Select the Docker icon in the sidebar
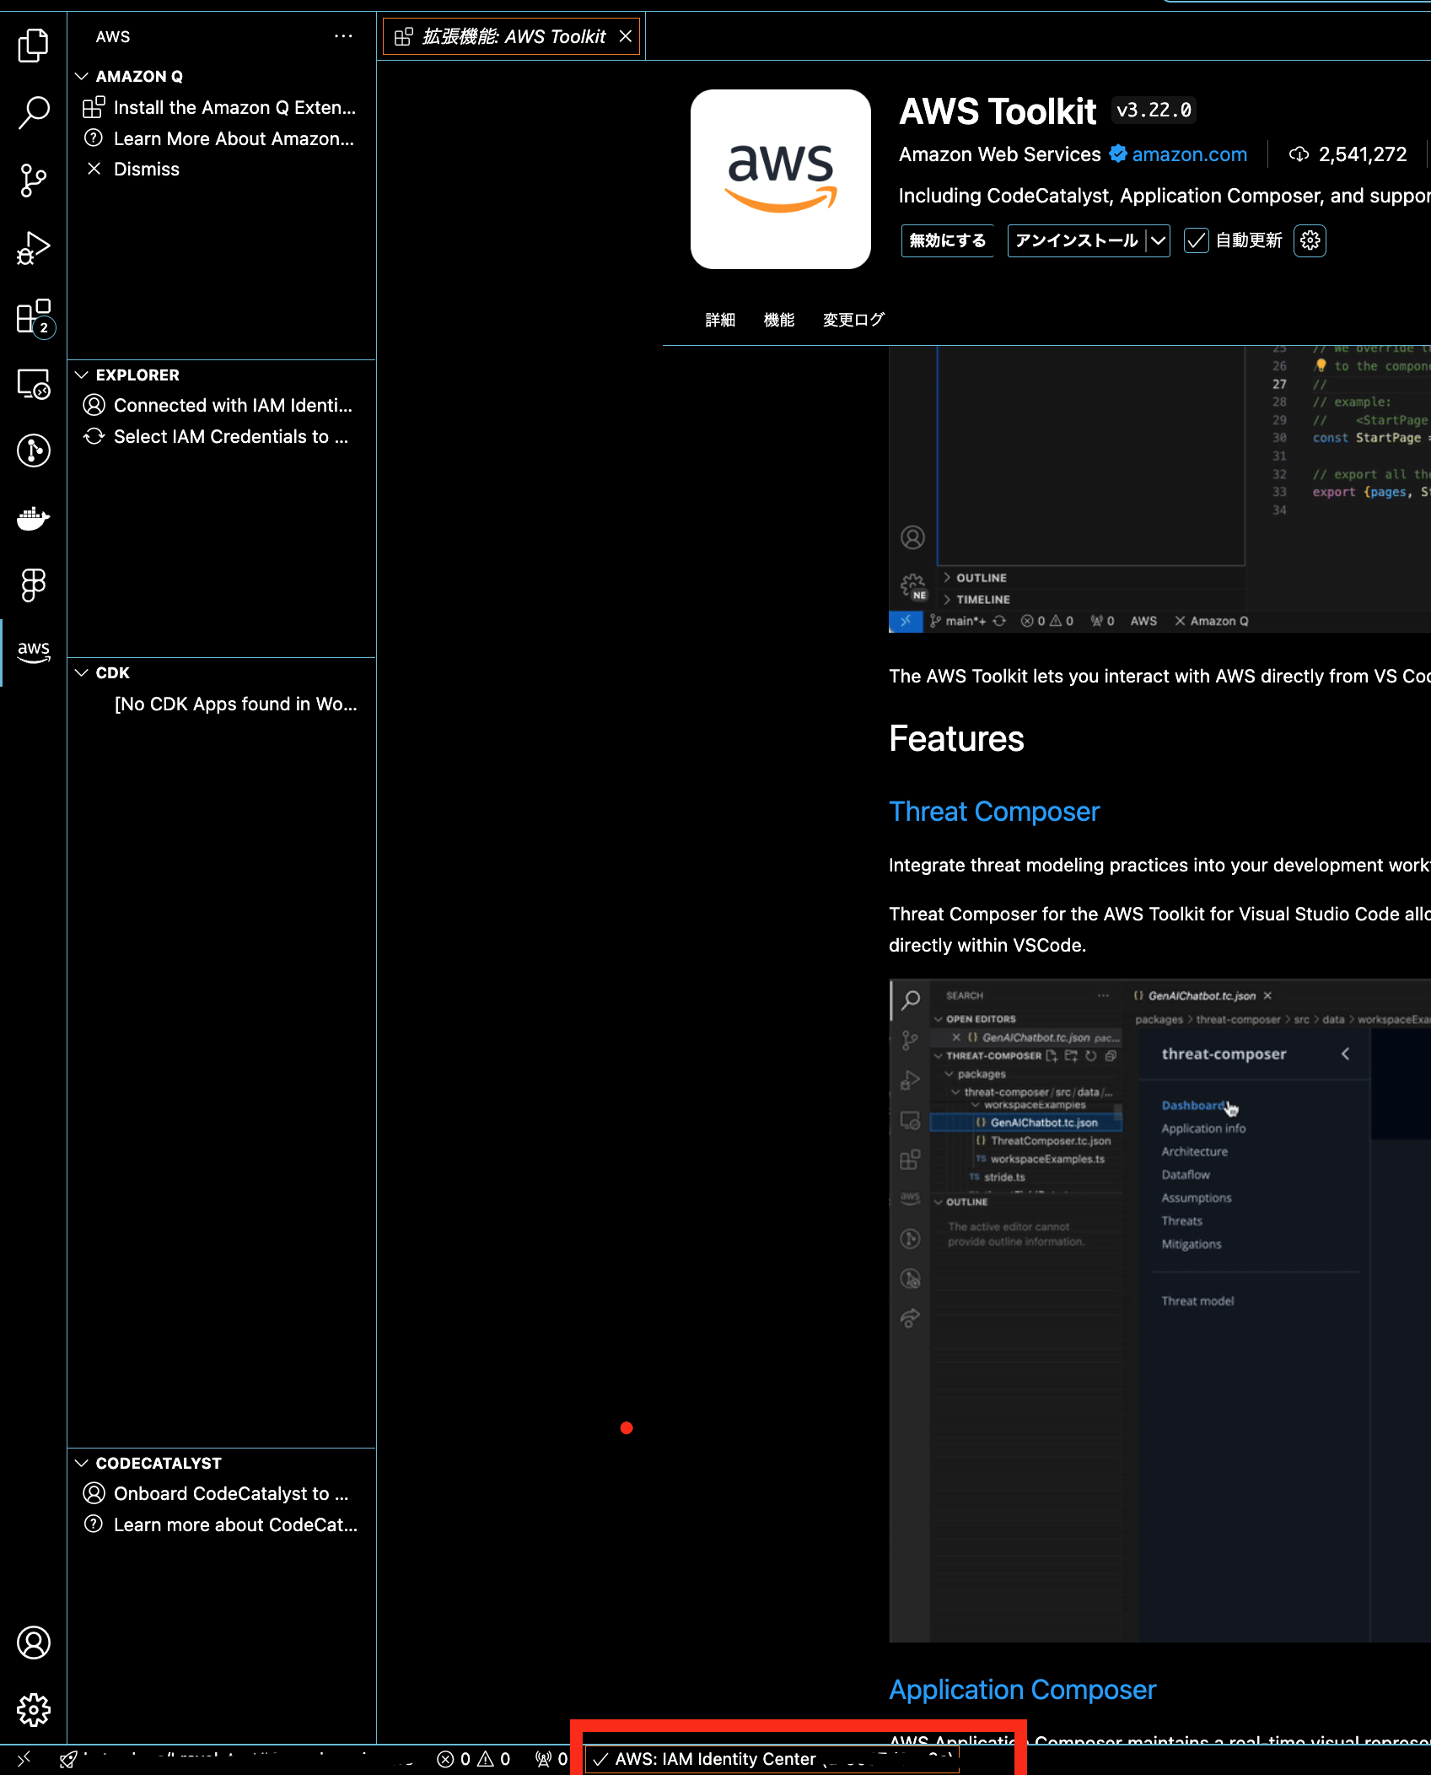This screenshot has height=1775, width=1431. tap(34, 518)
